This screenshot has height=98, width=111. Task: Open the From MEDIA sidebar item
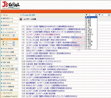pos(8,49)
